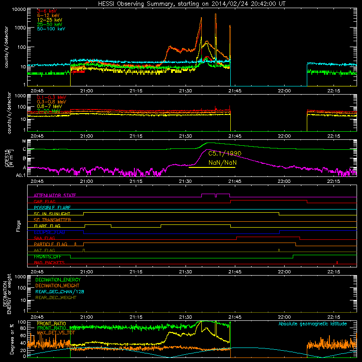
Task: Select the GAP_FLAG label
Action: 44,201
